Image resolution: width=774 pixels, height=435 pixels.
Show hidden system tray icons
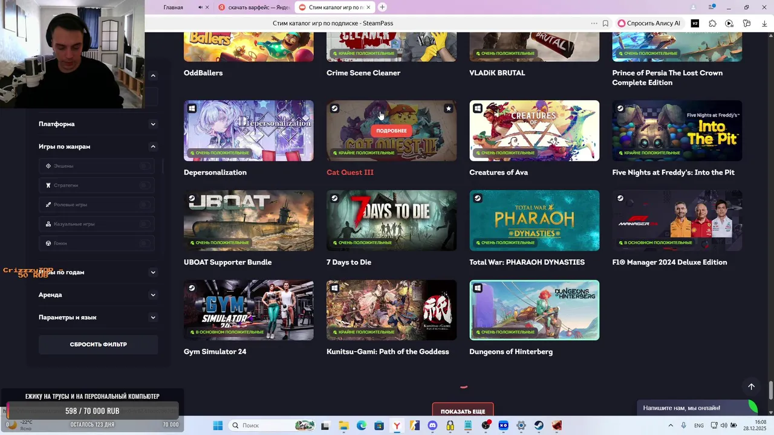[x=671, y=425]
